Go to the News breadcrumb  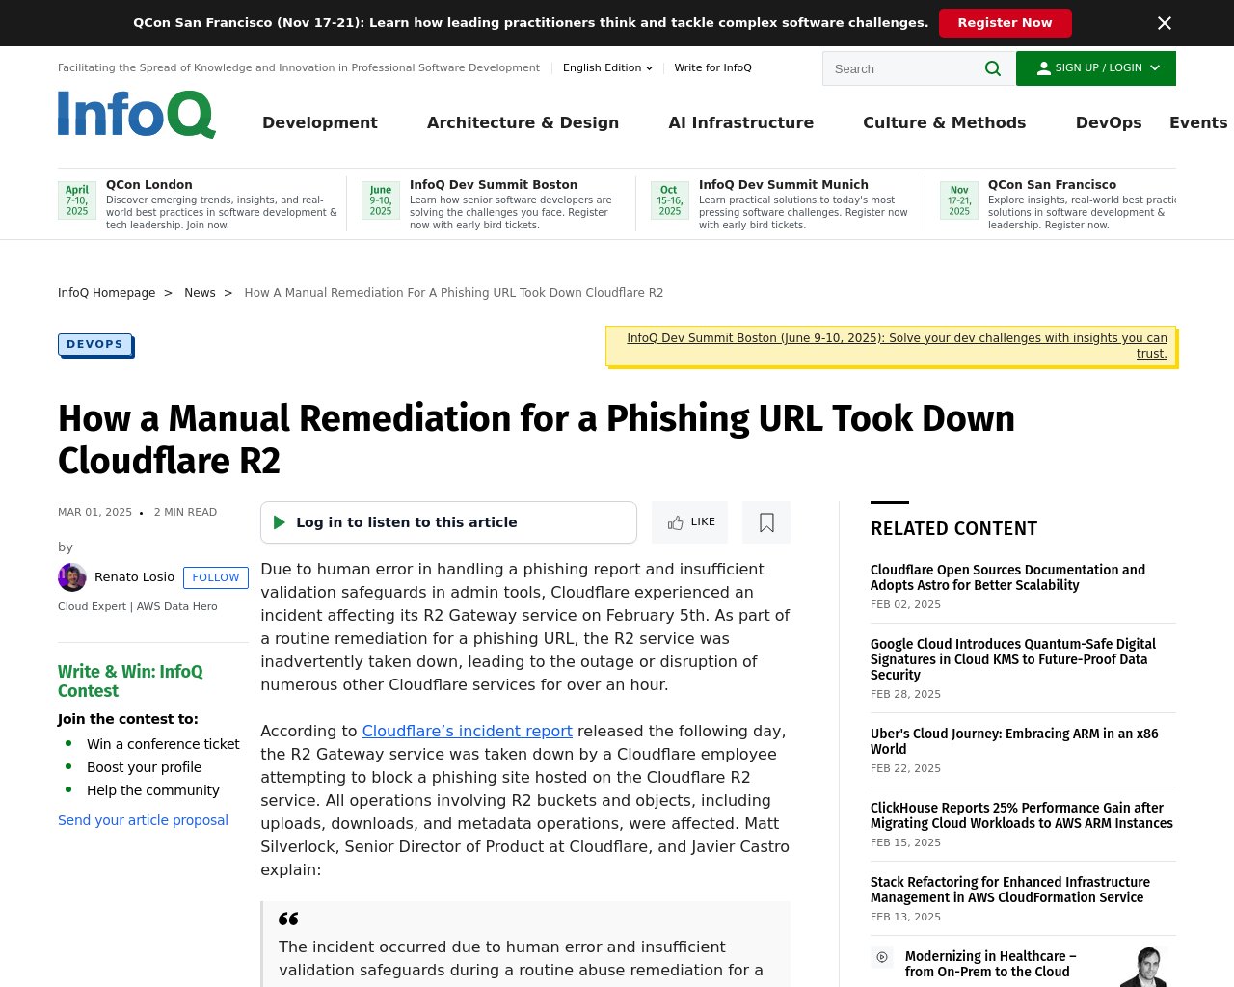point(200,293)
